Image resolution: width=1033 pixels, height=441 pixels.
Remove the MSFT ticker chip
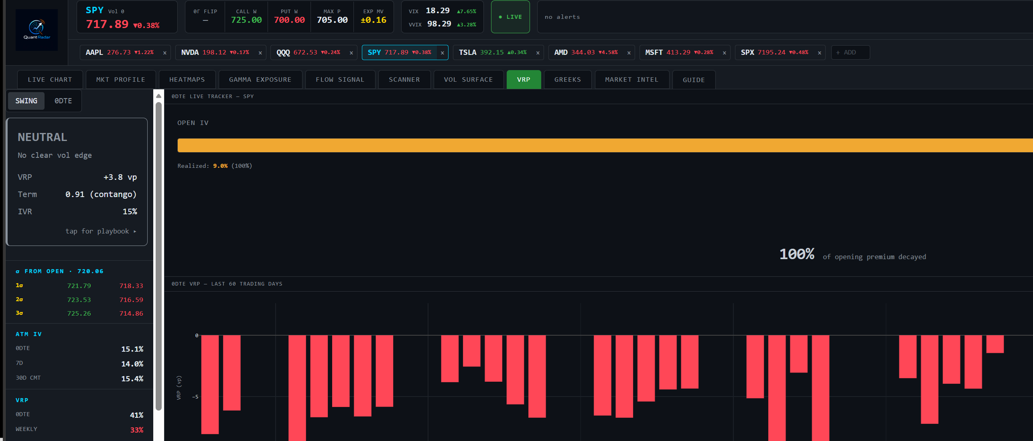coord(724,53)
